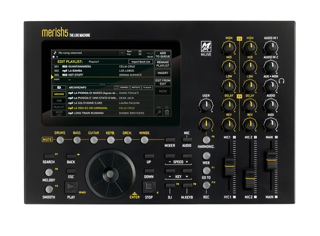Click the yellow playlist cursor arrow

(52, 77)
